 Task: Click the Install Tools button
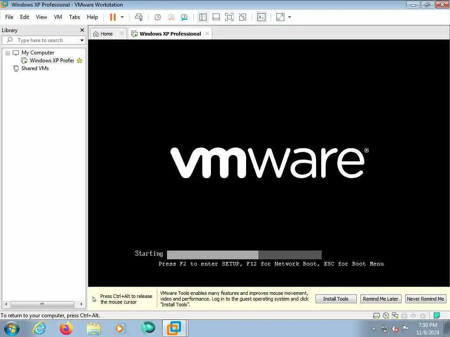click(x=336, y=299)
